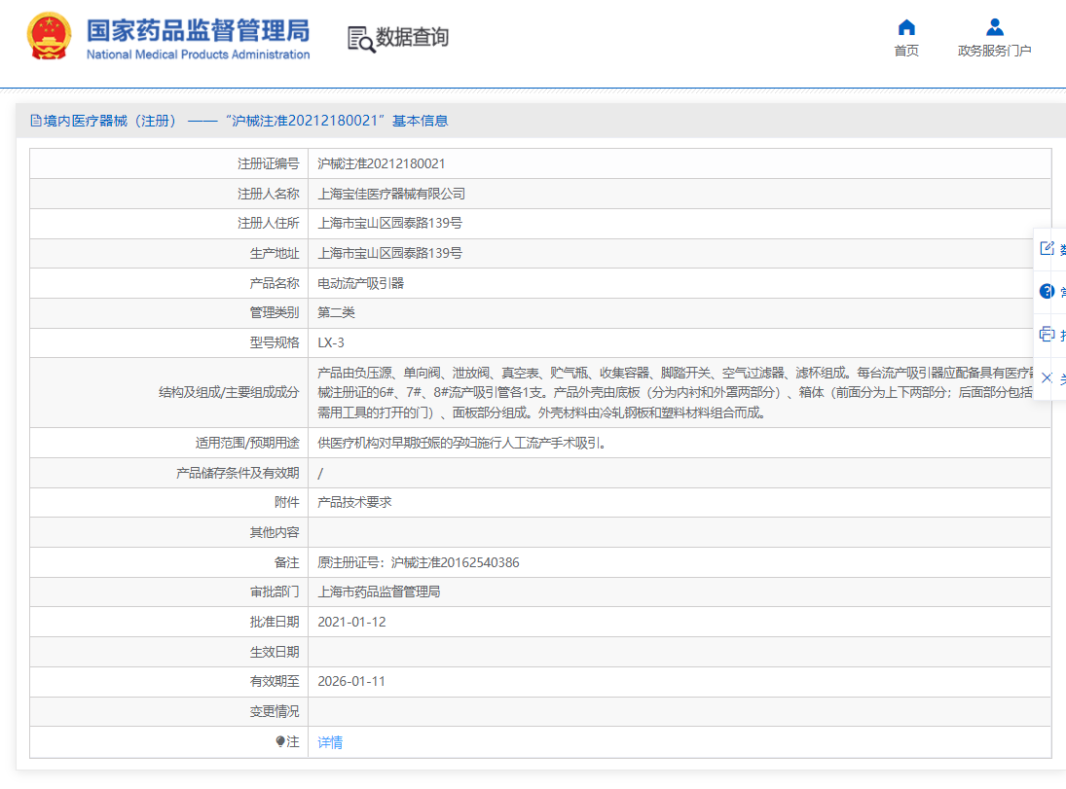Open the help question-mark icon in the side panel
Viewport: 1066px width, 789px height.
point(1047,291)
